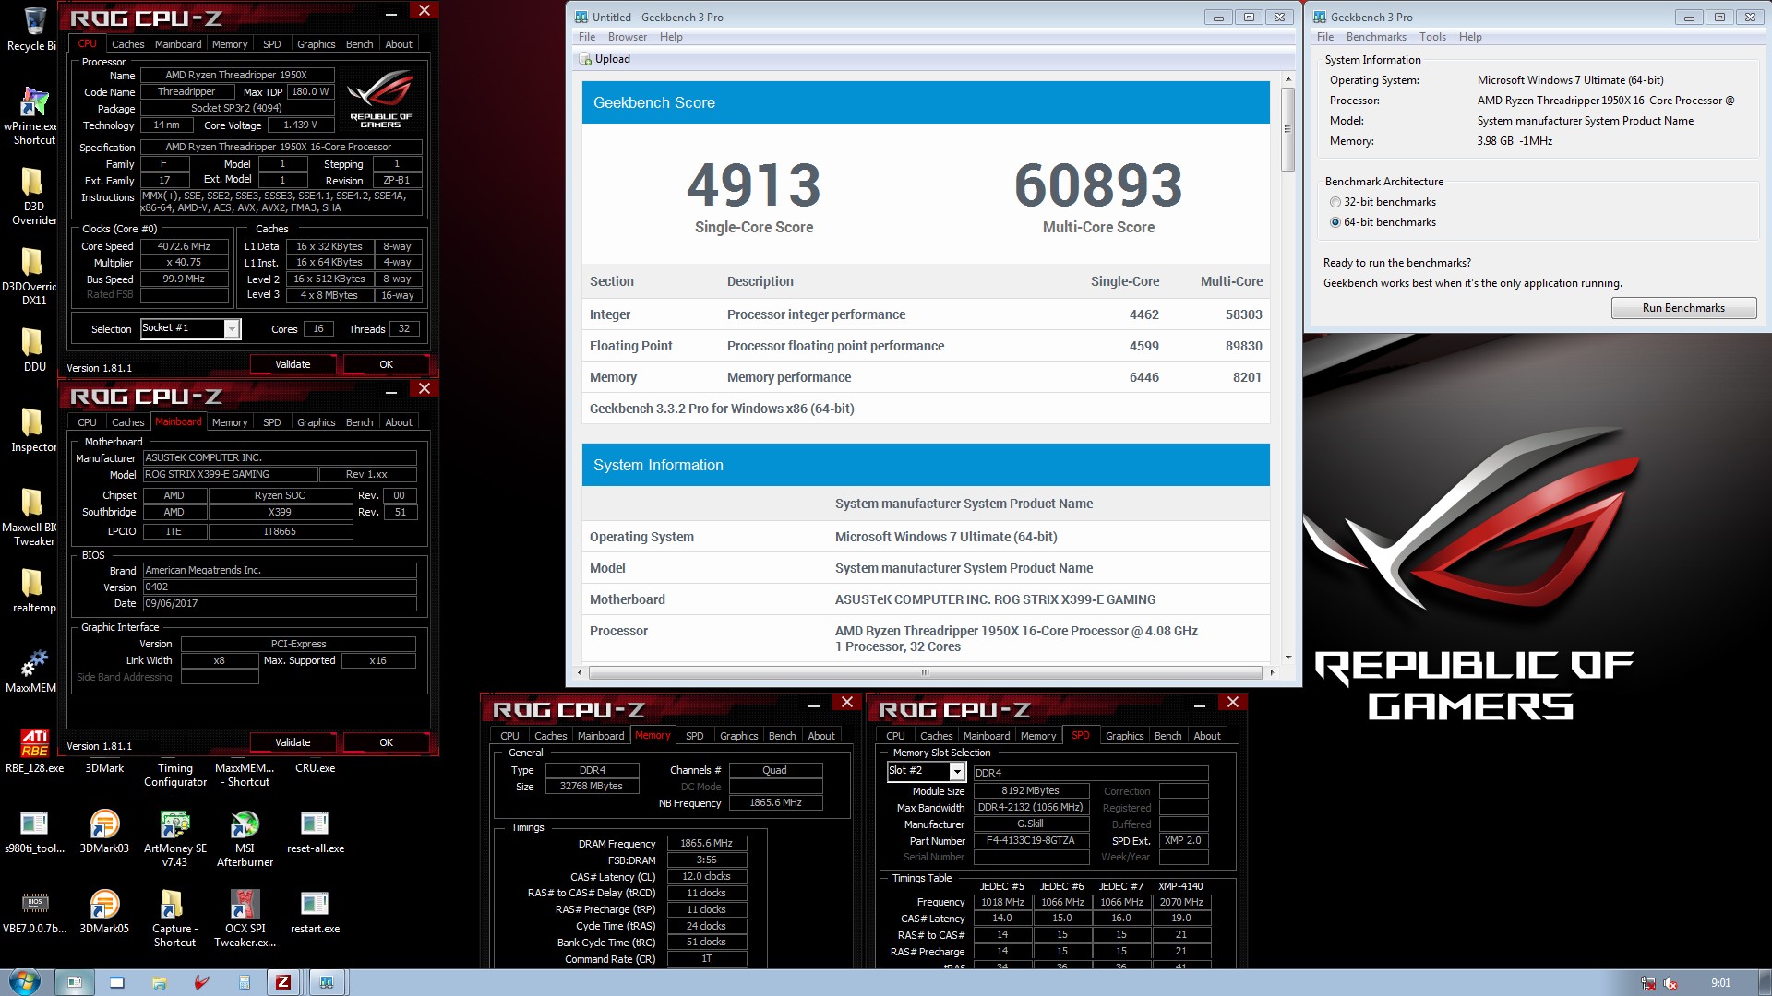Launch the 3DMark05 desktop icon
The height and width of the screenshot is (996, 1772).
[x=104, y=904]
